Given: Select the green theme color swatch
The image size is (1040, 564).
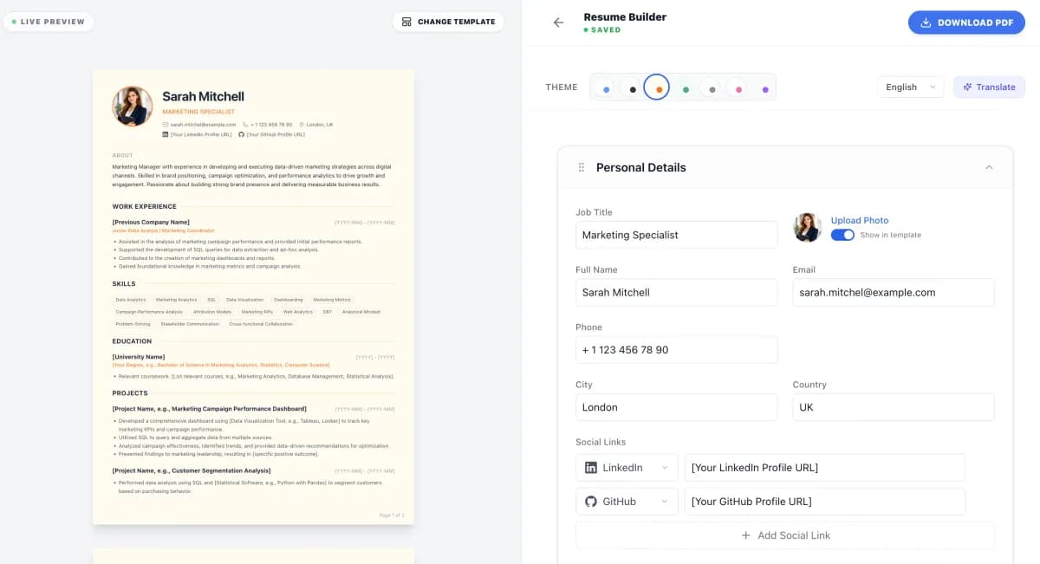Looking at the screenshot, I should coord(686,87).
